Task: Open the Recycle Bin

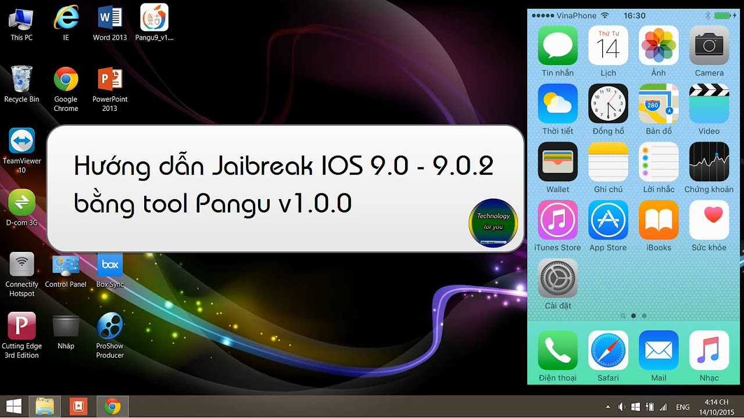Action: click(x=22, y=85)
